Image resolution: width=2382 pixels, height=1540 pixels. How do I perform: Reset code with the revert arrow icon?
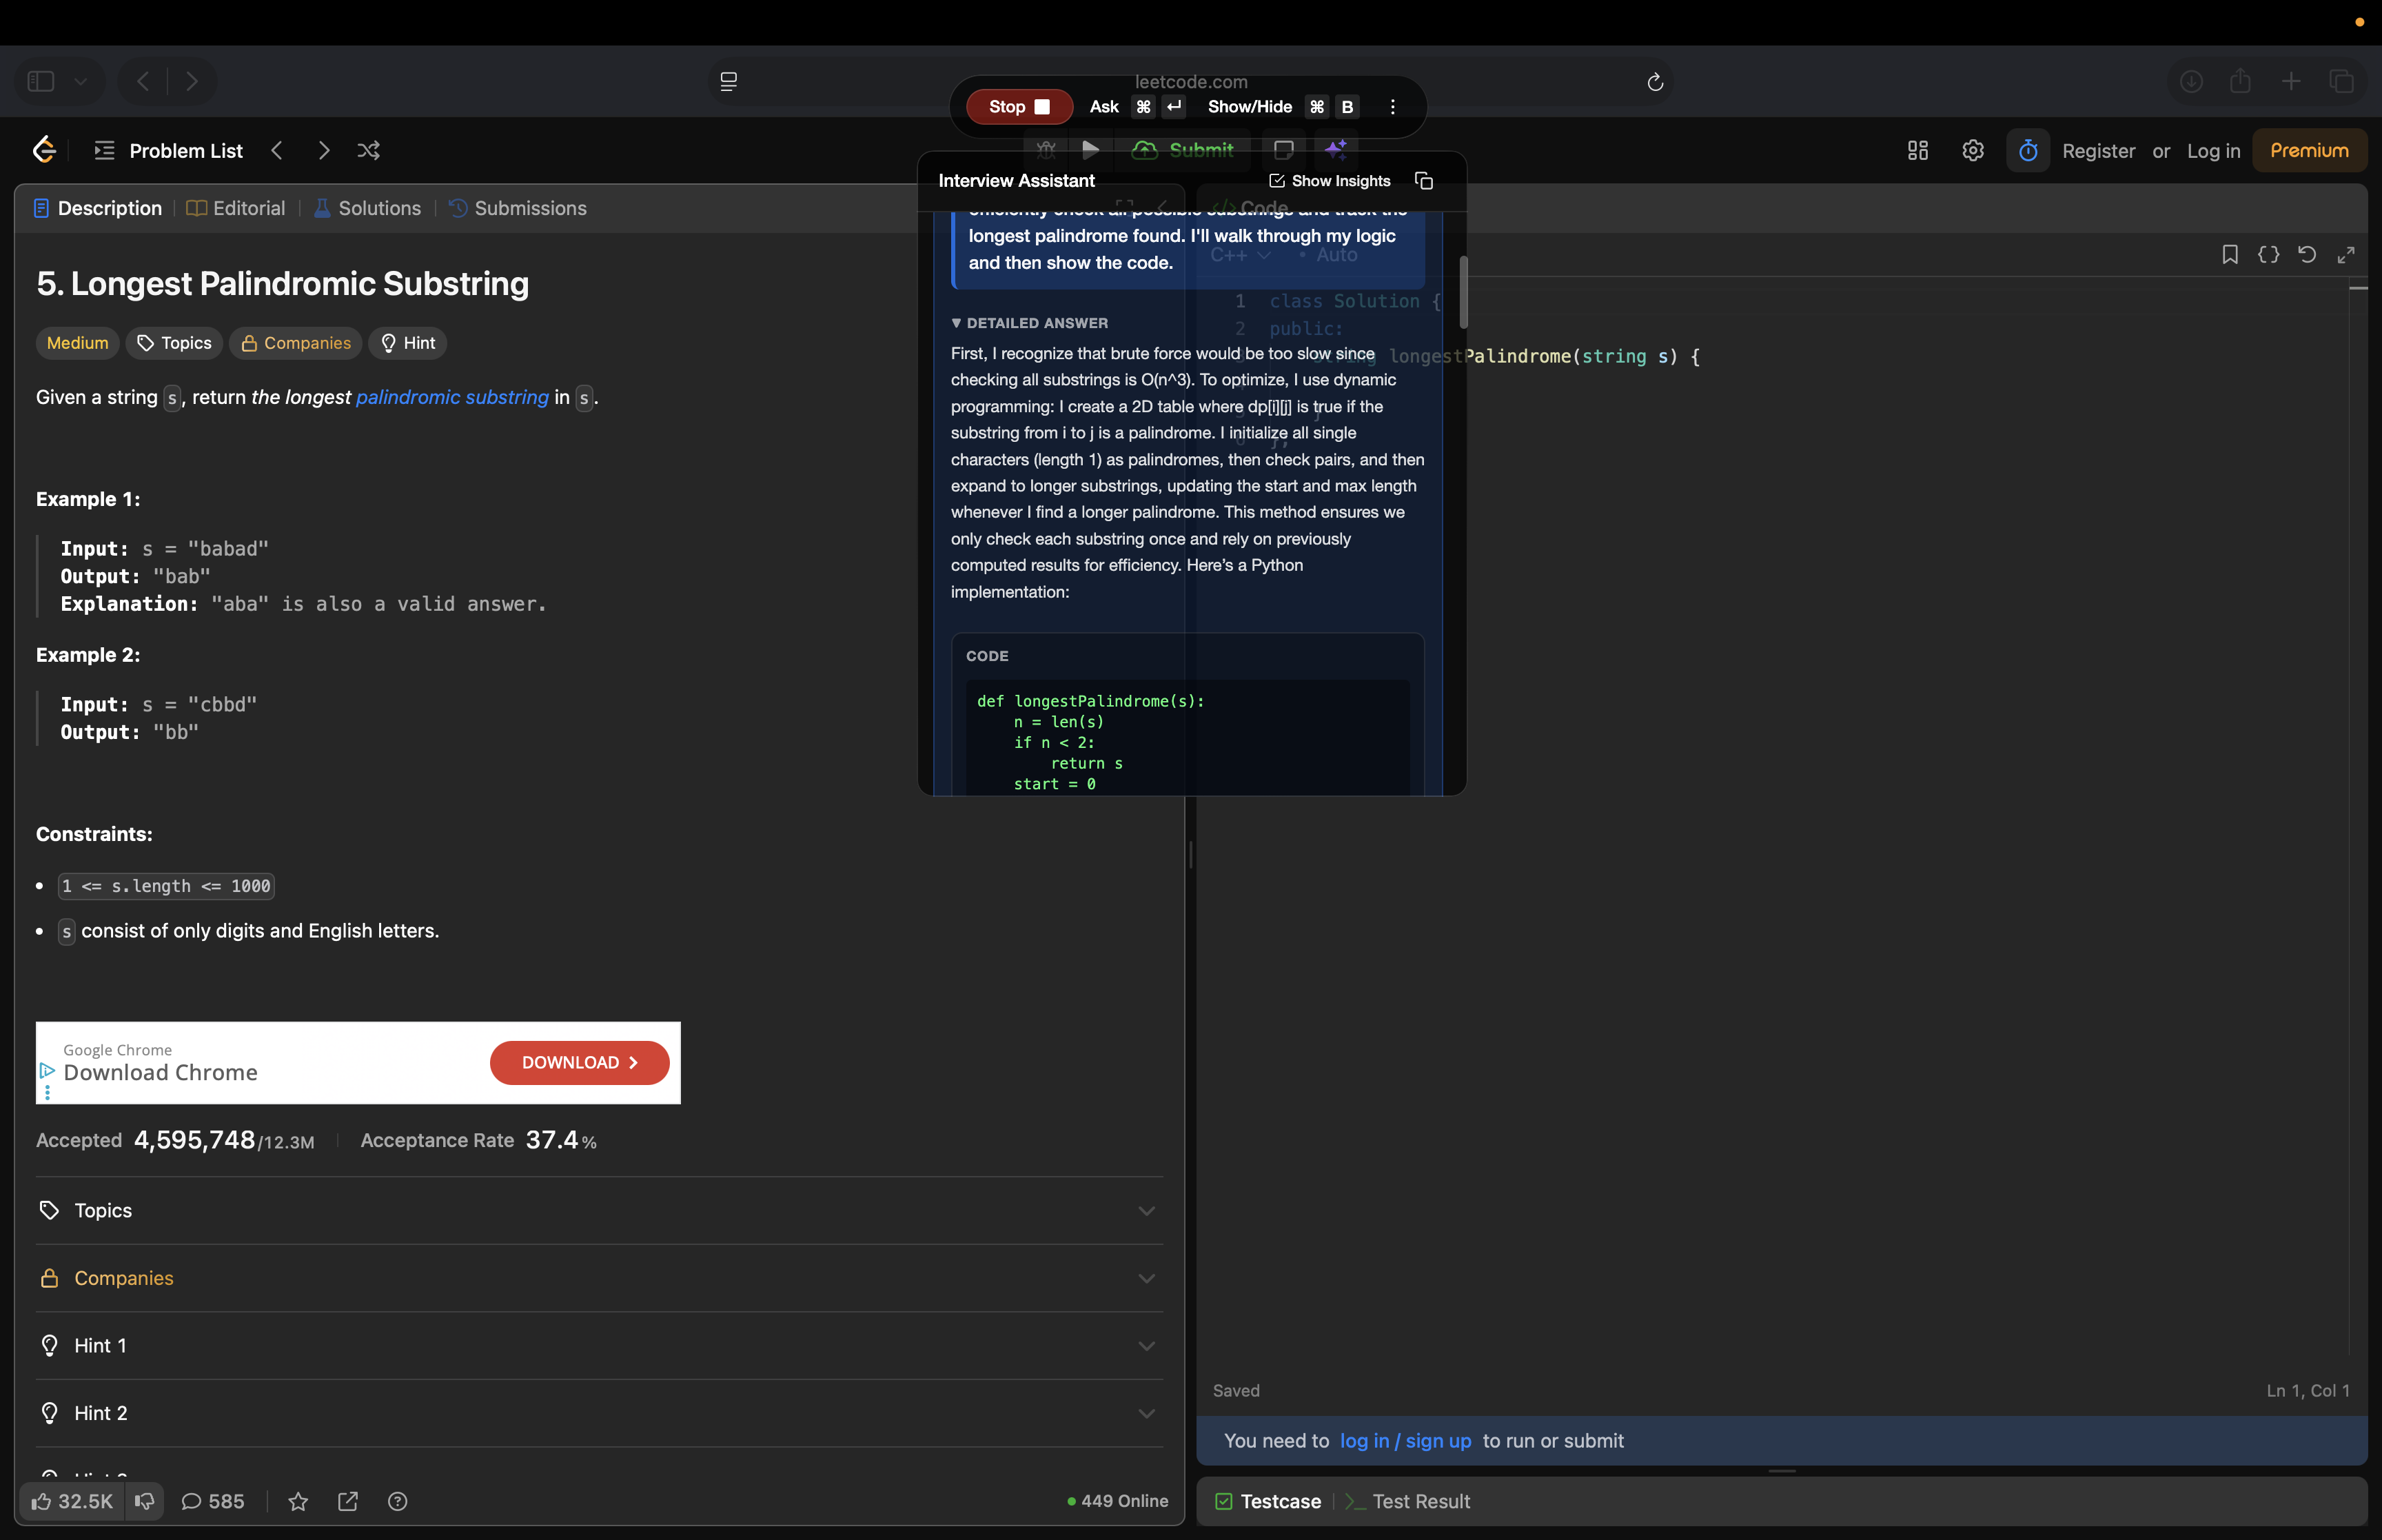click(x=2307, y=254)
